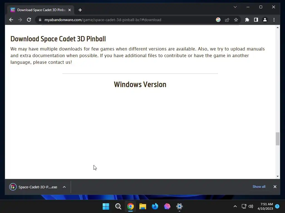Open the tab search dropdown

coord(235,7)
